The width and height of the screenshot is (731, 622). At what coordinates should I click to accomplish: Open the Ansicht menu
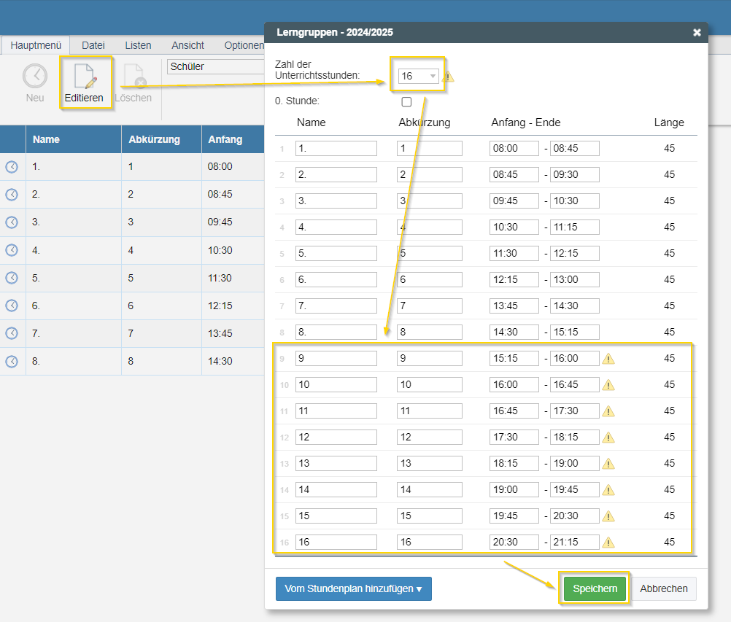[188, 45]
